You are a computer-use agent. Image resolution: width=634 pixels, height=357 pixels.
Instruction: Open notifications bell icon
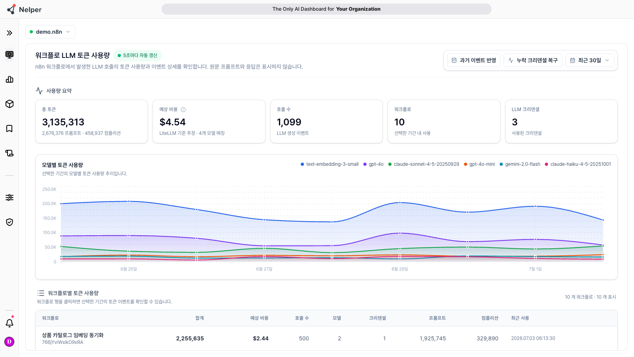[10, 323]
